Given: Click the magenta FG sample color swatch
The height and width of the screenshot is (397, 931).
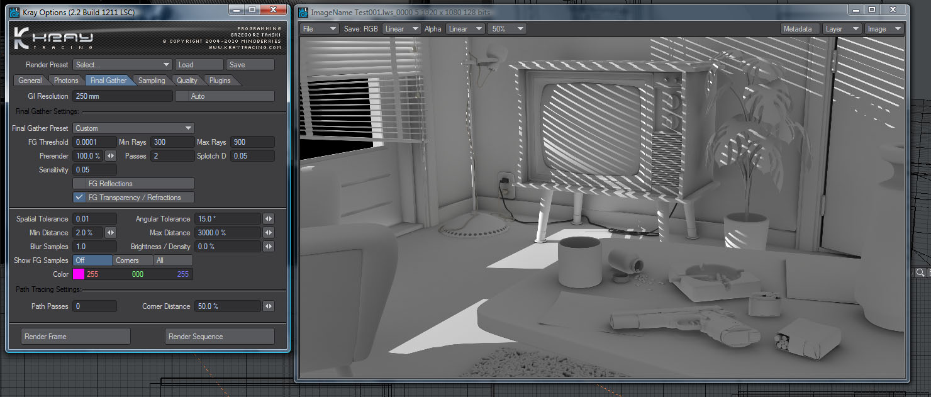Looking at the screenshot, I should (79, 274).
